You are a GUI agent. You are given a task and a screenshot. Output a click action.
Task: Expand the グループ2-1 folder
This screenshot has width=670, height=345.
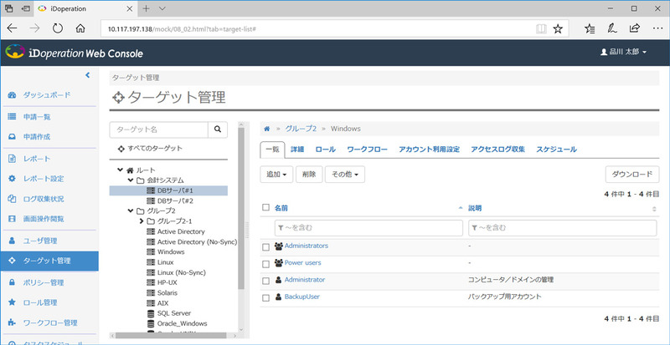[x=141, y=221]
